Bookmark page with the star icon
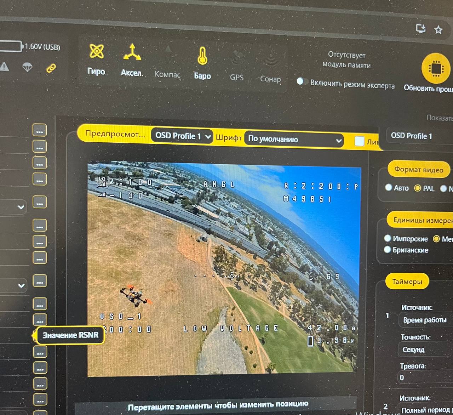This screenshot has width=453, height=415. point(438,30)
